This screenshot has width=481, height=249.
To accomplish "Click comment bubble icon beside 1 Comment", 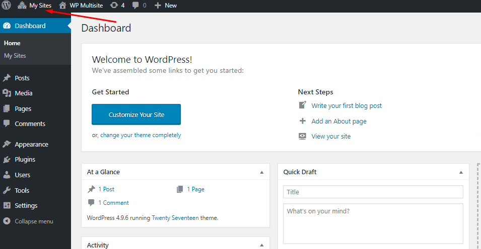I will coord(91,202).
